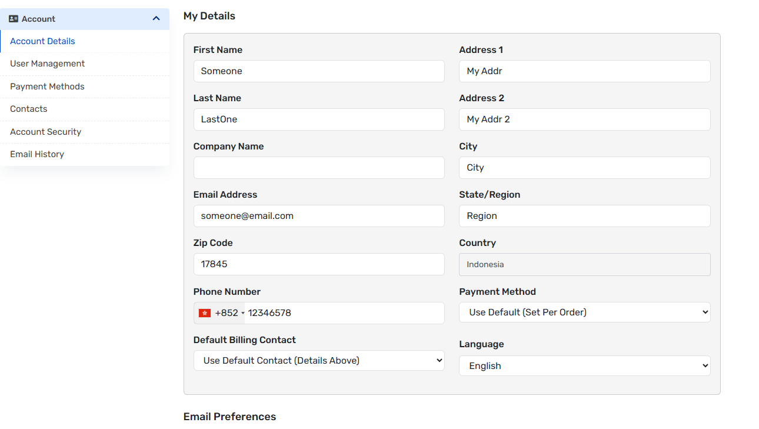Click the Last Name field
The height and width of the screenshot is (429, 759).
(x=319, y=119)
